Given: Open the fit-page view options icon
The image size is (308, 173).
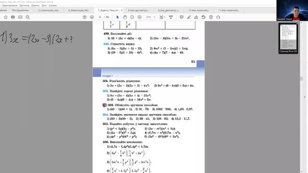Looking at the screenshot, I should [162, 17].
